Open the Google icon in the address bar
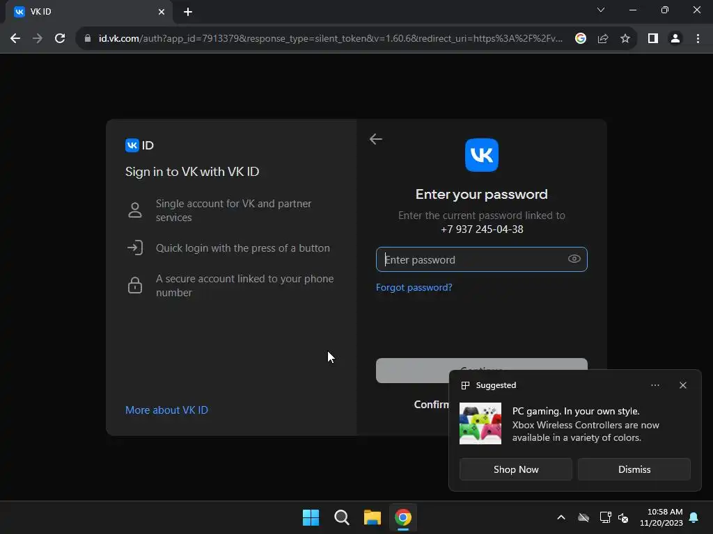 pos(580,39)
